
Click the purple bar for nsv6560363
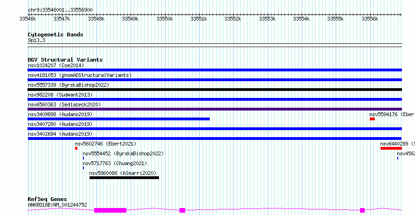pos(214,109)
